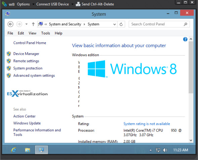The height and width of the screenshot is (160, 198).
Task: Click the Processor value text
Action: coord(152,133)
